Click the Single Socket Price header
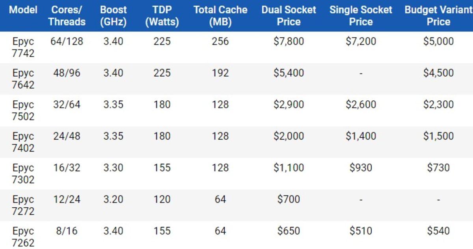Screen dimensions: 473x249 361,16
